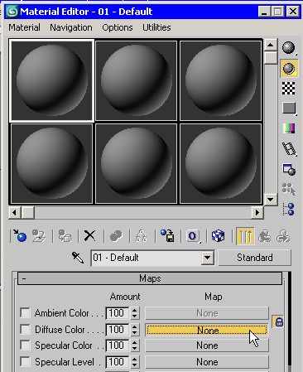Select the bottom-middle sample sphere slot
This screenshot has height=372, width=303.
136,163
